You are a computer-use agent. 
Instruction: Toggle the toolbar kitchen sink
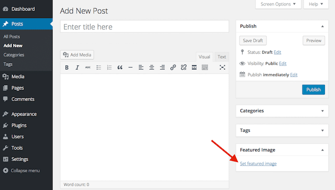tap(204, 67)
